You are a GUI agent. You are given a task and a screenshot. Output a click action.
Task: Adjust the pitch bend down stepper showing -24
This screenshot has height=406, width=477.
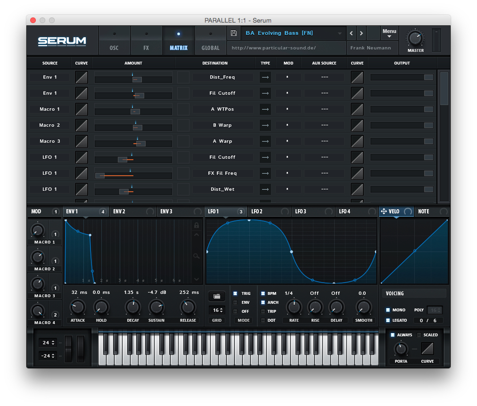[49, 356]
